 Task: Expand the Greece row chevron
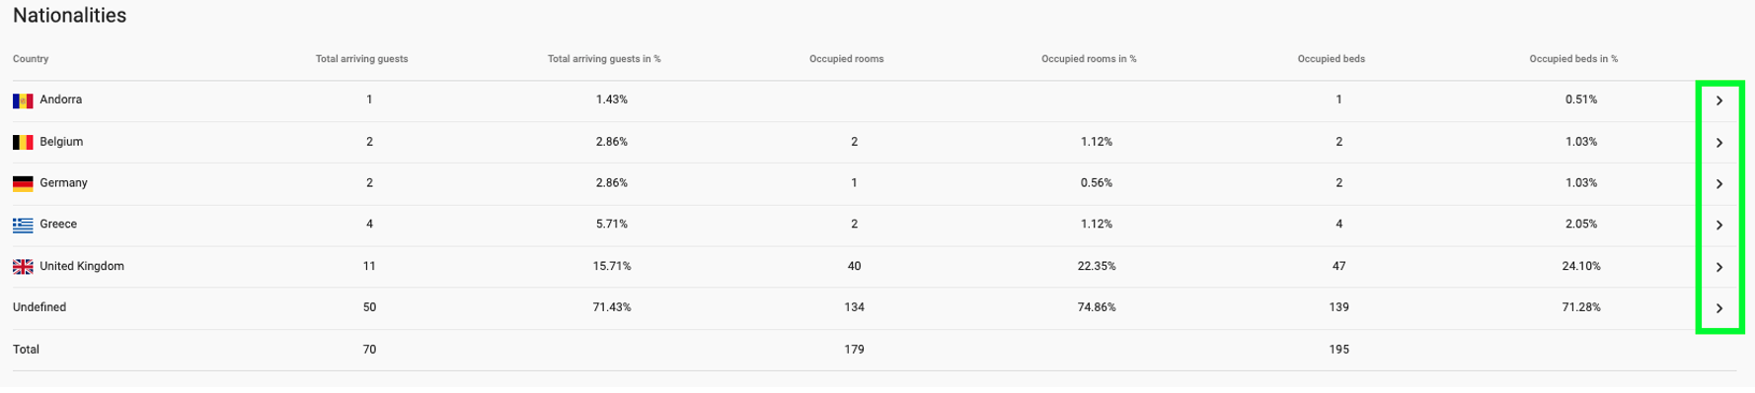coord(1718,226)
